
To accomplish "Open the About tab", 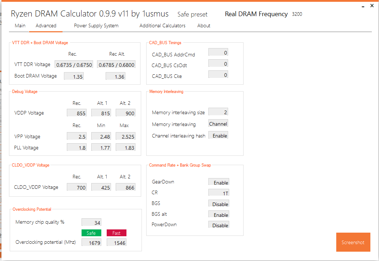I will point(204,25).
